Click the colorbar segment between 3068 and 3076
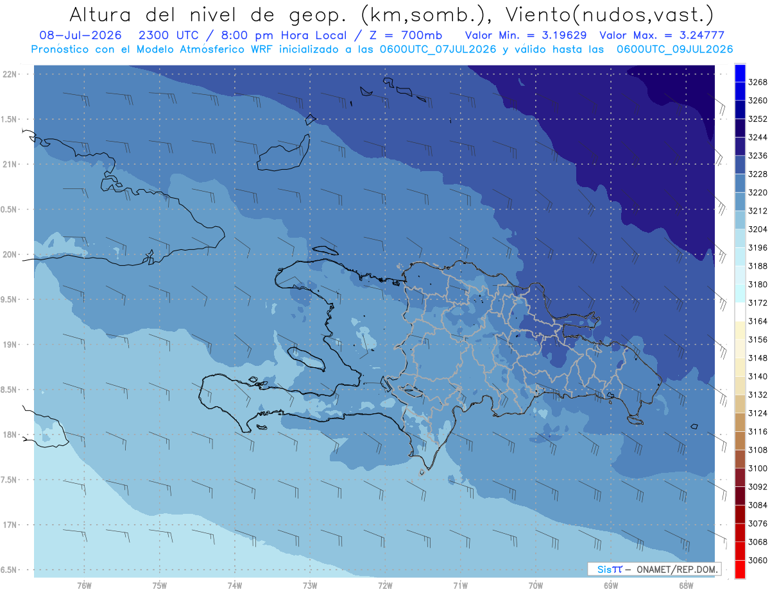The image size is (770, 594). point(739,532)
